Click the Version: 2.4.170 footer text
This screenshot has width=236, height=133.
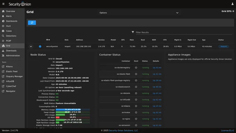coord(10,131)
